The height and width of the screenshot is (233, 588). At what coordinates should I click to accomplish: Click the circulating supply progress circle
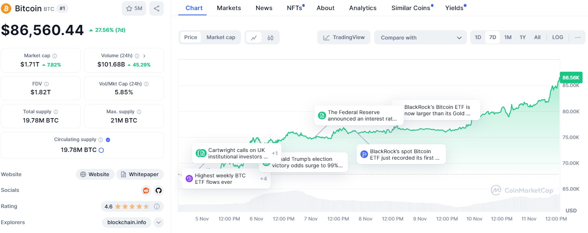coord(101,150)
